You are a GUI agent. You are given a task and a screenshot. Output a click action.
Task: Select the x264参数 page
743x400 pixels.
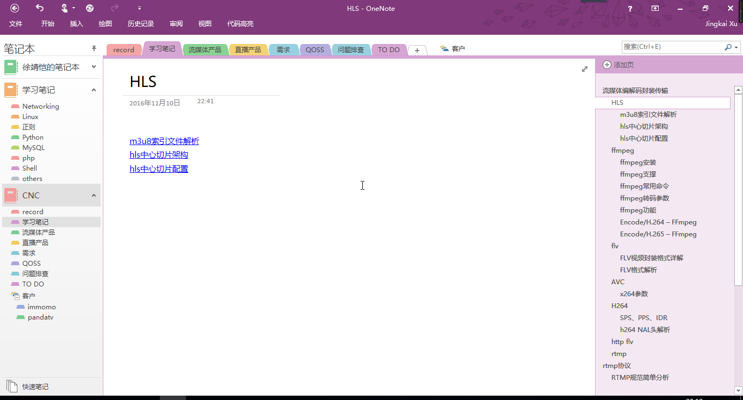[634, 294]
